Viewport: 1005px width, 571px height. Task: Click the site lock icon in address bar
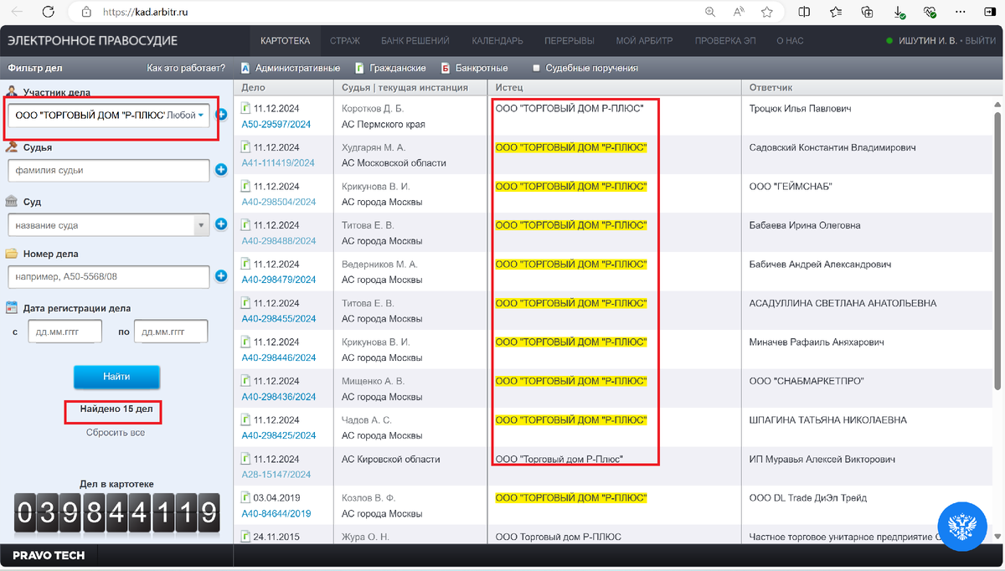tap(86, 12)
